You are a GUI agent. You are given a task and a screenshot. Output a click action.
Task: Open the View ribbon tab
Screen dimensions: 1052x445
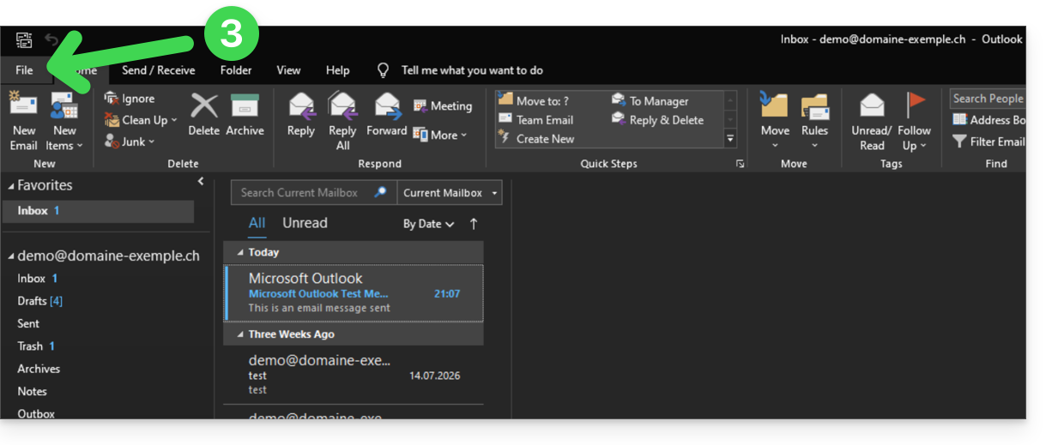tap(288, 70)
